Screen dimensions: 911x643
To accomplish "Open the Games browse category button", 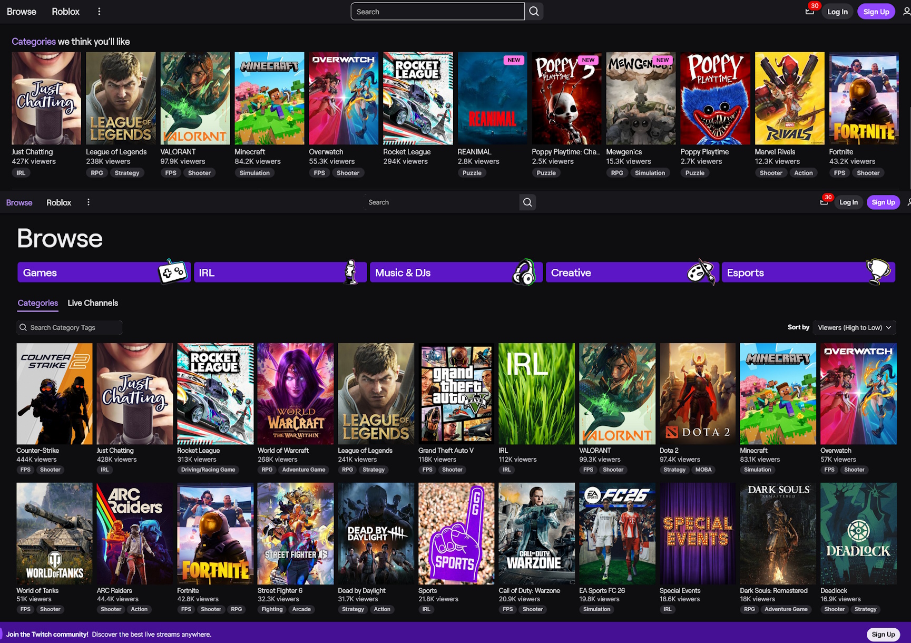I will [104, 272].
